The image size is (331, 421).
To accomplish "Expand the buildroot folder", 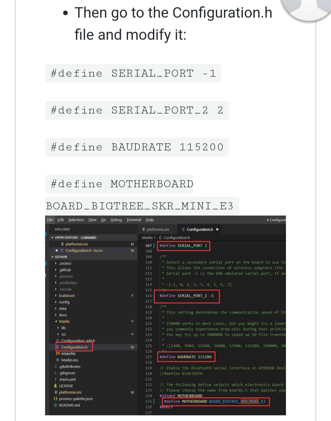I will 56,296.
